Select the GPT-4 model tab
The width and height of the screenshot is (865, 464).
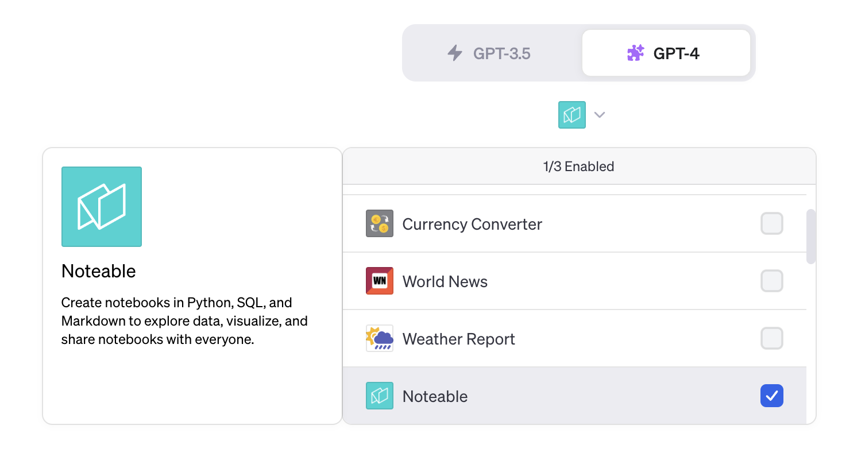tap(666, 53)
